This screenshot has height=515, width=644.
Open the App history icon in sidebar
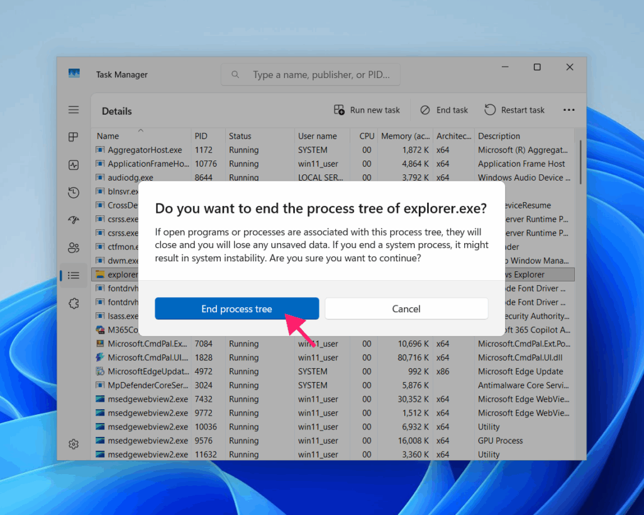pyautogui.click(x=74, y=193)
